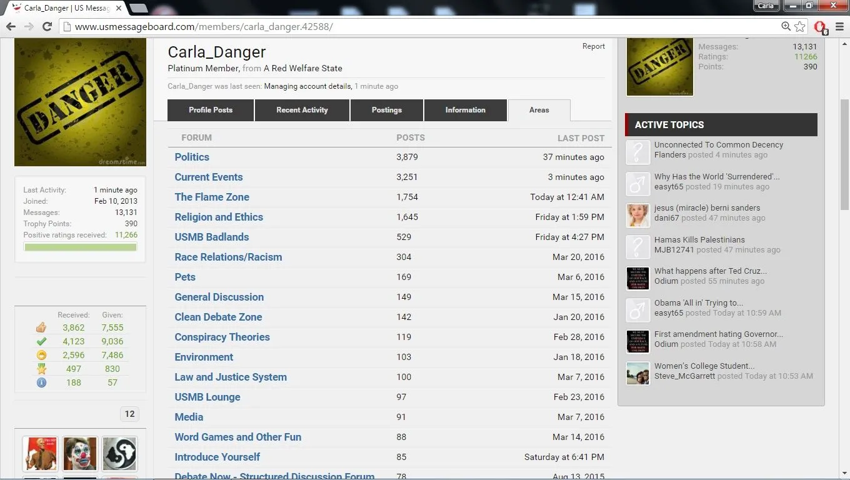Viewport: 850px width, 480px height.
Task: Switch to the Profile Posts tab
Action: 211,110
